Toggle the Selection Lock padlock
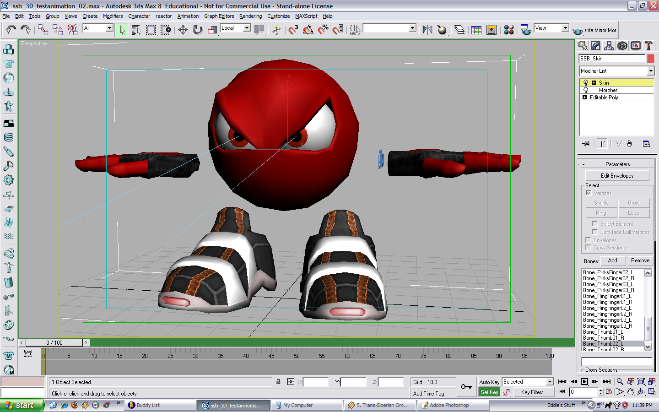Image resolution: width=659 pixels, height=412 pixels. (x=278, y=382)
